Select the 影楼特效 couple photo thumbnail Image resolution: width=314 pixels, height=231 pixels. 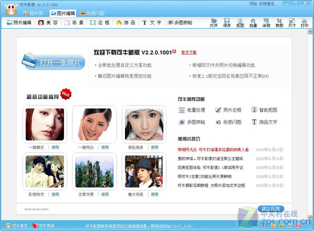coord(45,171)
